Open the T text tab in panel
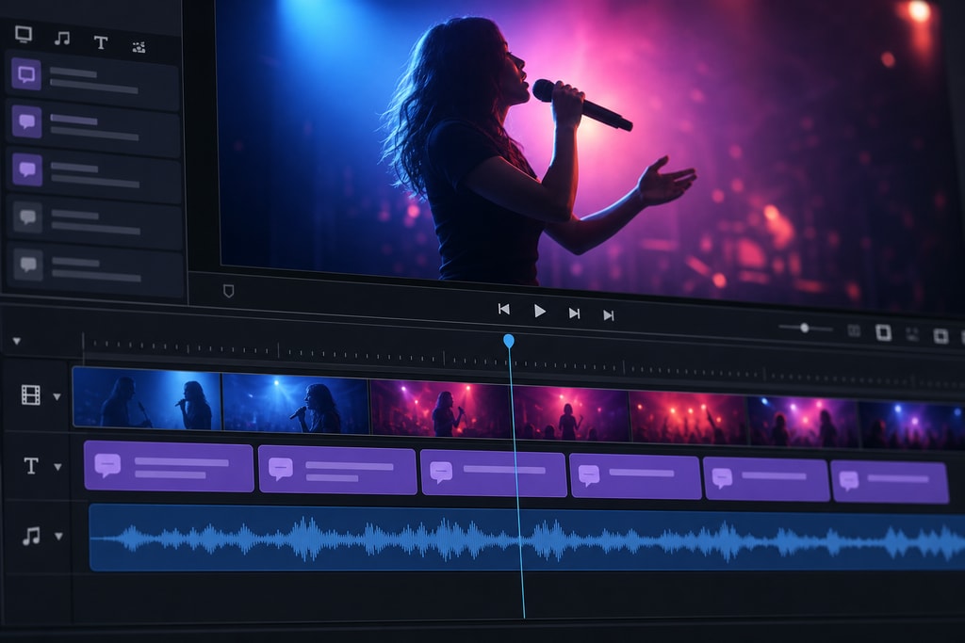The width and height of the screenshot is (965, 643). tap(100, 42)
